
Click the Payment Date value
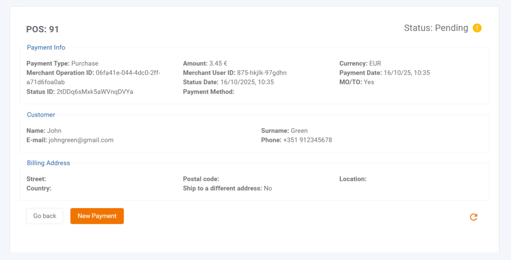(x=407, y=73)
